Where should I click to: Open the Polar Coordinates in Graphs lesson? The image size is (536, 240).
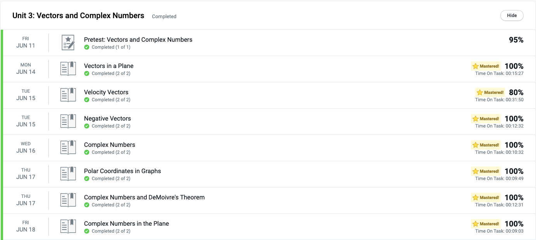122,171
